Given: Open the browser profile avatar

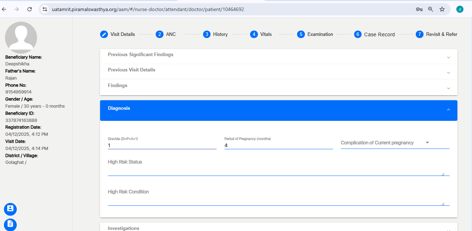Looking at the screenshot, I should point(460,9).
